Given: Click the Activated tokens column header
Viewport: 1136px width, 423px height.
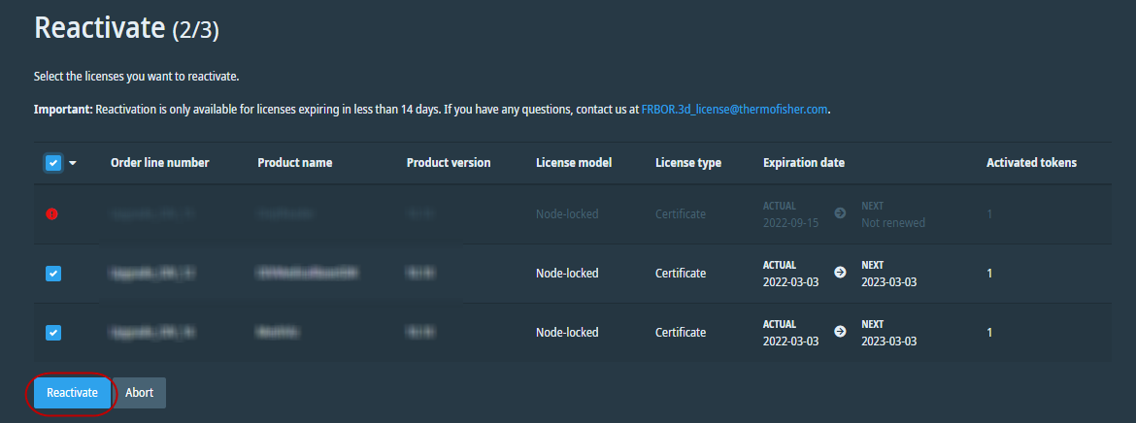Looking at the screenshot, I should click(1031, 163).
